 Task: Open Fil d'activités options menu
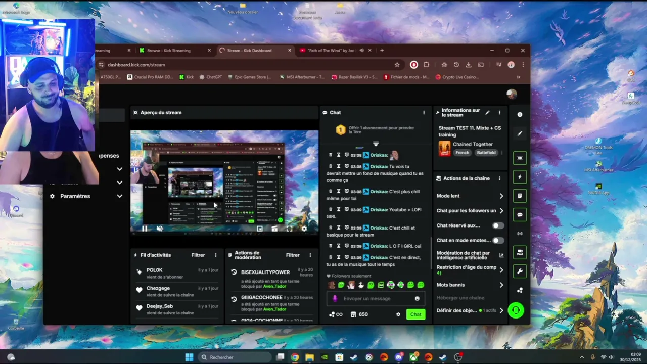[215, 255]
